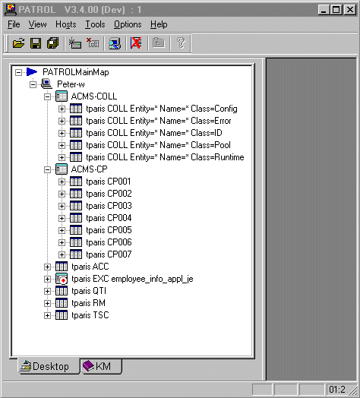Click the save floppy disk toolbar icon
Screen dimensions: 360x398
point(36,43)
